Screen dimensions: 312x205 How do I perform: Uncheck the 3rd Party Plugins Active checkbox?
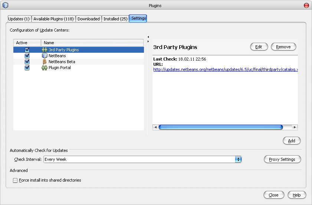(x=27, y=50)
